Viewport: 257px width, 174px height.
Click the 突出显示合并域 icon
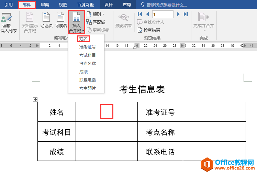(x=30, y=17)
